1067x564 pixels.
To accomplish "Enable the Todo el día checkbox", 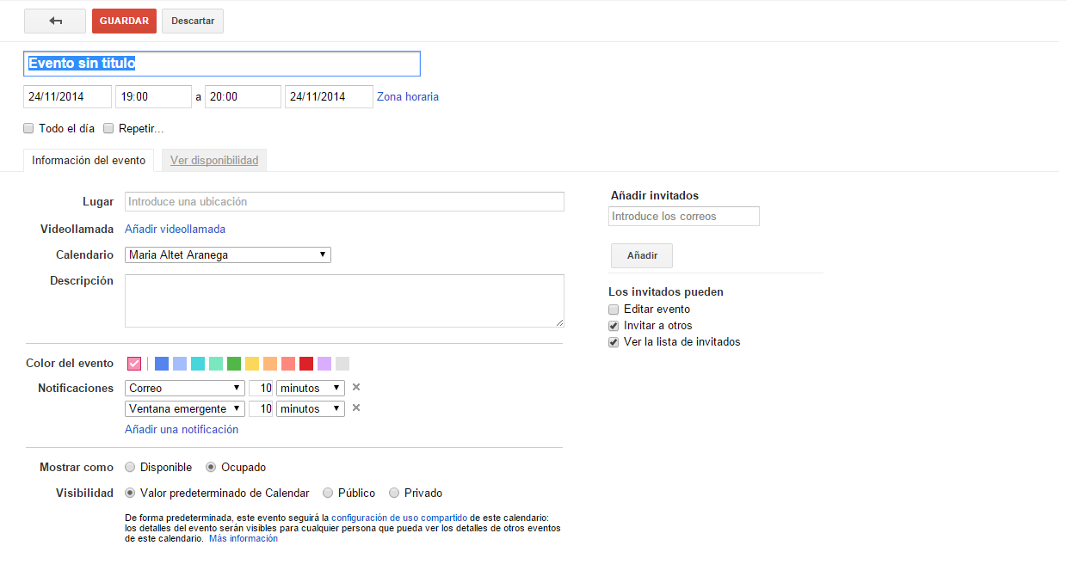I will (28, 129).
